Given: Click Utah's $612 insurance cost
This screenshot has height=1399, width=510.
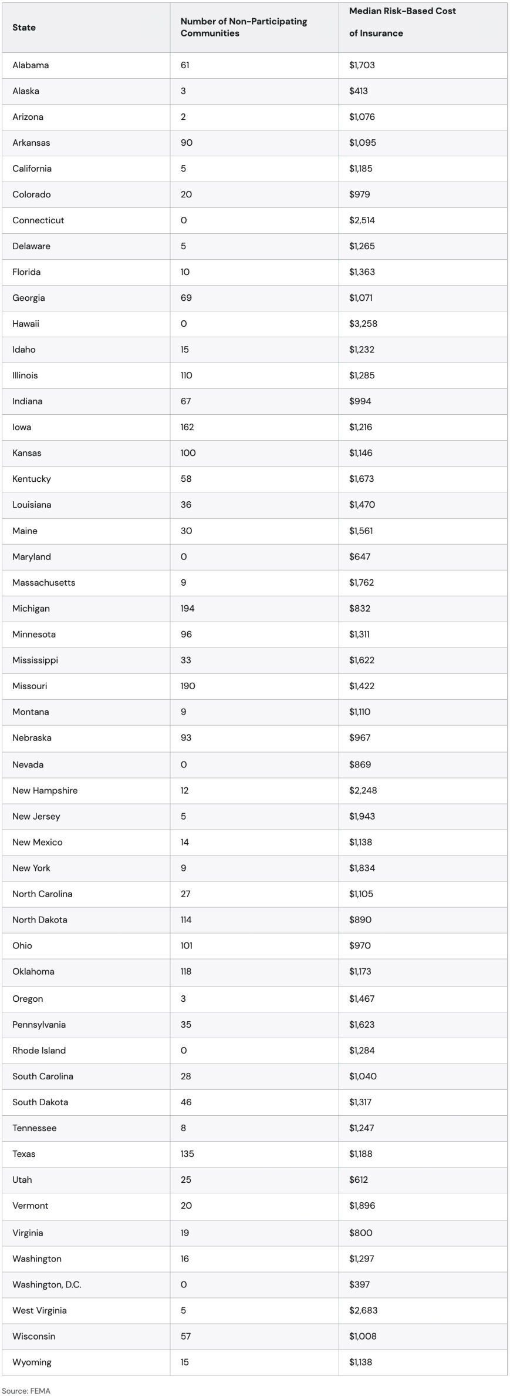Looking at the screenshot, I should pyautogui.click(x=359, y=1179).
